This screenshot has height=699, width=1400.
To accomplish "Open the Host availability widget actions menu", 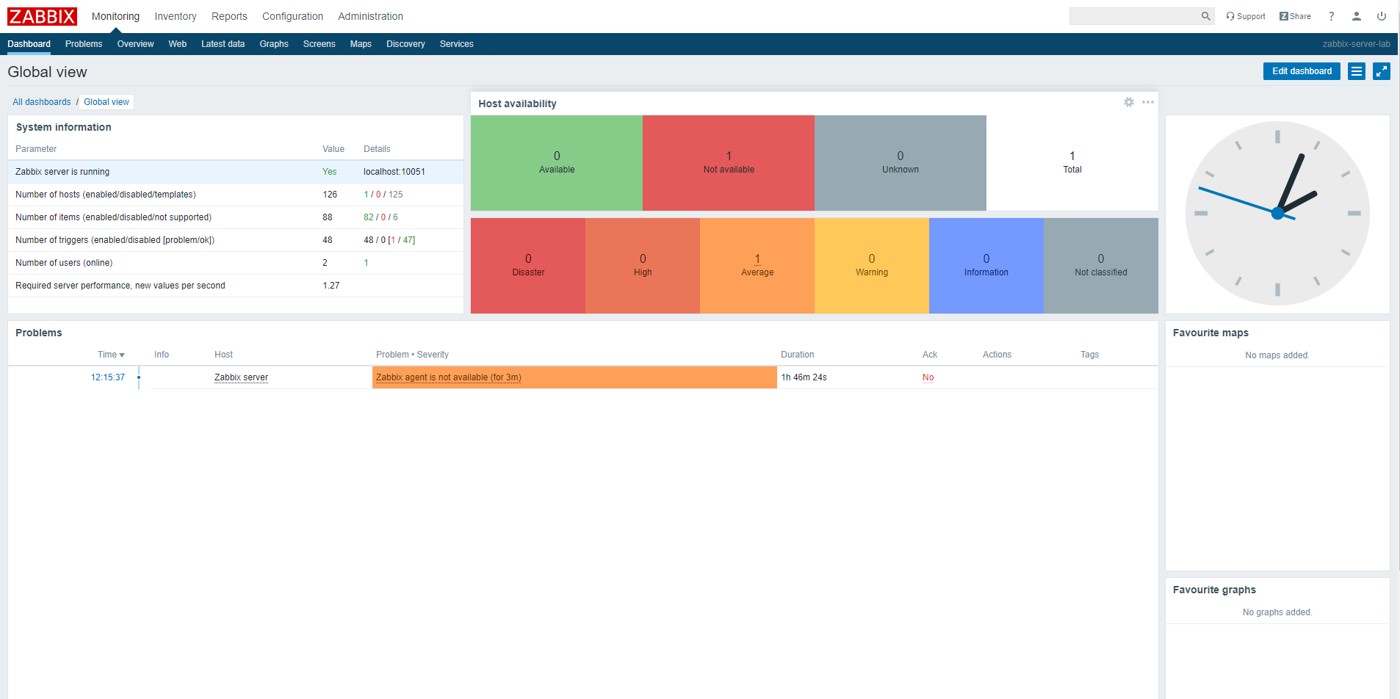I will coord(1148,103).
